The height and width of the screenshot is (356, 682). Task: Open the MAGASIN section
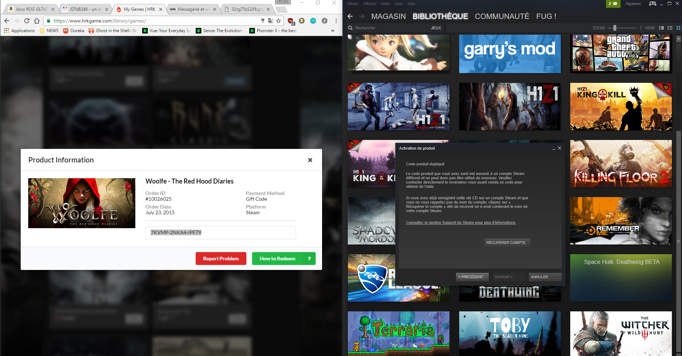point(388,16)
